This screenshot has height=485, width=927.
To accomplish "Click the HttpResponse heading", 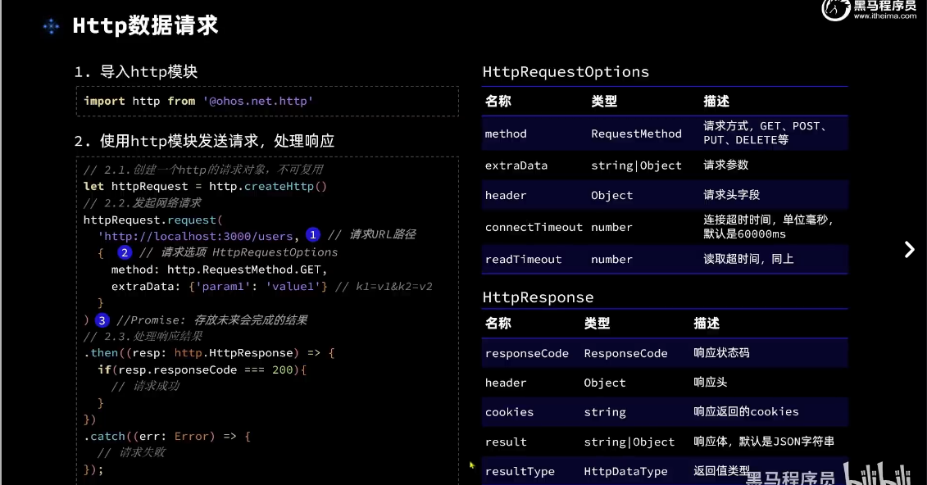I will coord(538,297).
